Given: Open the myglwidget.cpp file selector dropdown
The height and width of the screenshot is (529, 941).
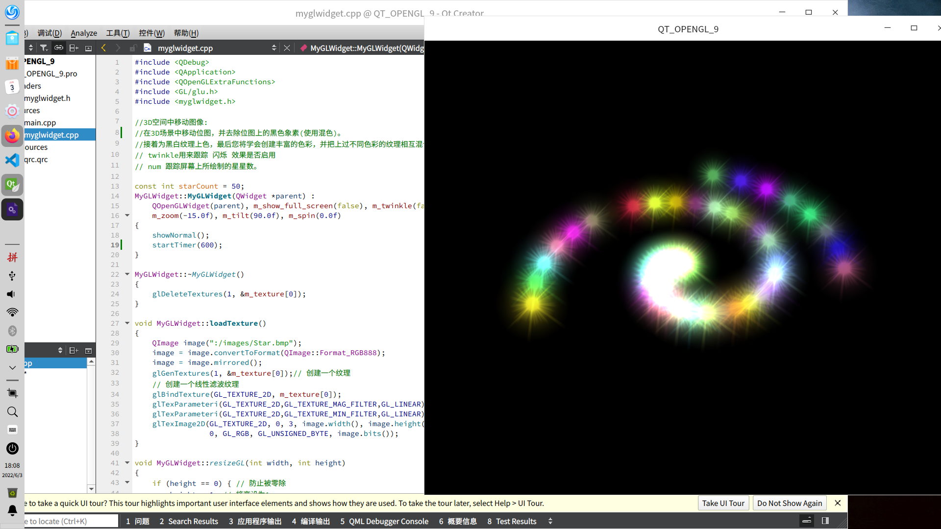Looking at the screenshot, I should click(274, 48).
